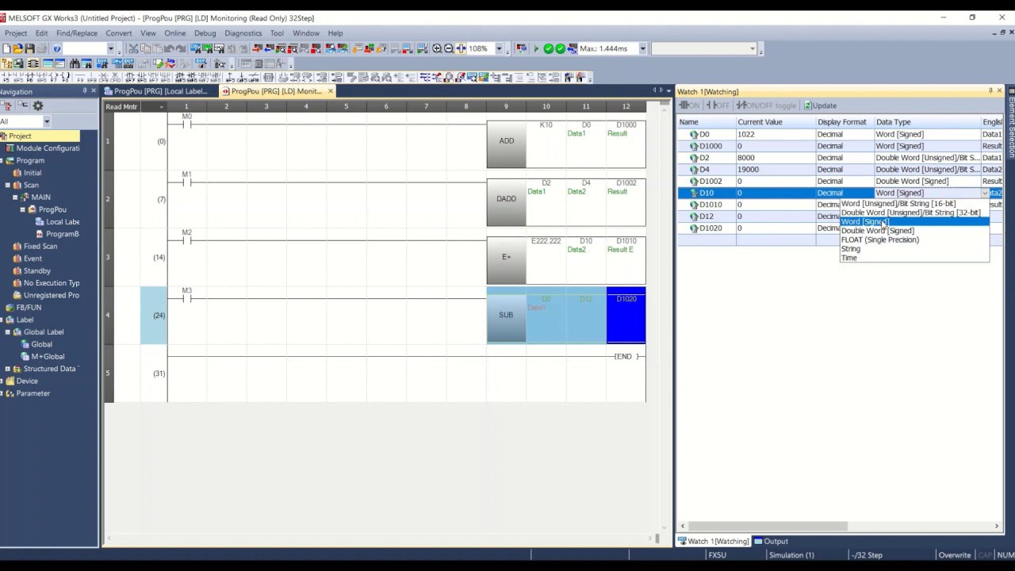Viewport: 1015px width, 571px height.
Task: Click the D1000 device icon in watch list
Action: tap(694, 146)
